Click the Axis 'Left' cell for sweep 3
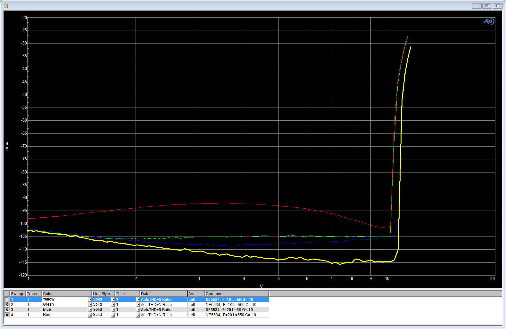This screenshot has height=329, width=506. 196,310
